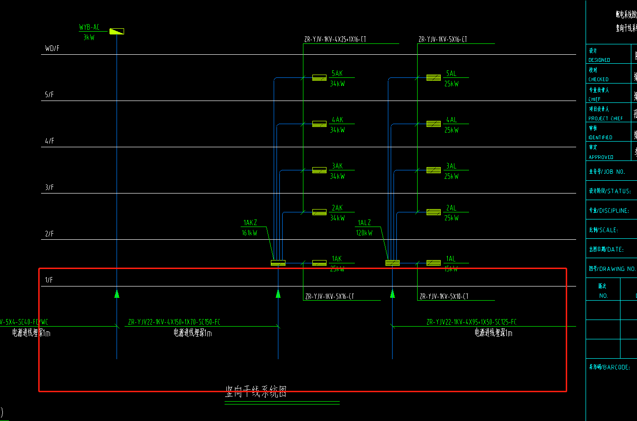The image size is (637, 421).
Task: Select the 2/F floor label
Action: tap(49, 234)
